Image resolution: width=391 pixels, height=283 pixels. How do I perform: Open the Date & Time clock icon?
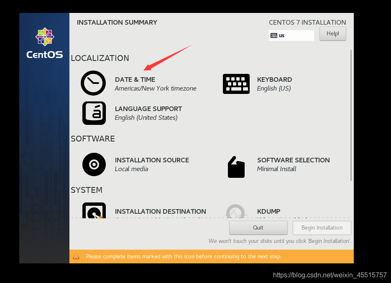[93, 83]
